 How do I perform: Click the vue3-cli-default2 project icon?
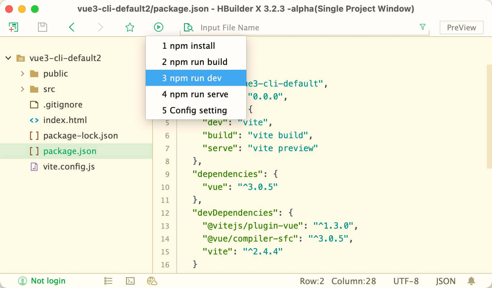coord(21,58)
